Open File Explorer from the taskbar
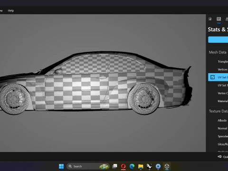The width and height of the screenshot is (228, 171). pos(141,166)
